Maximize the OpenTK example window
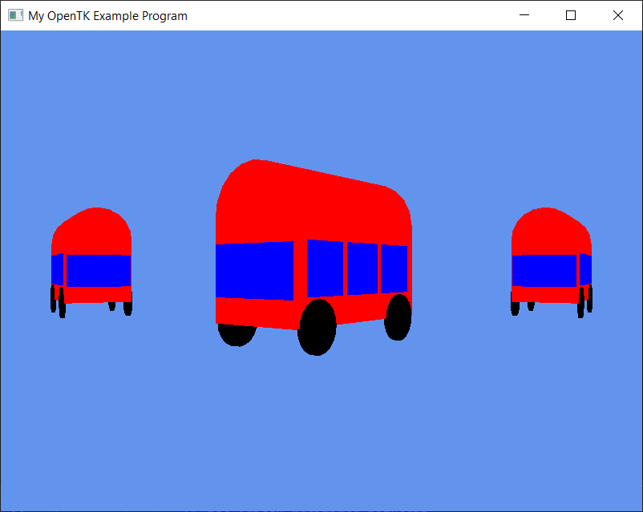 tap(571, 15)
